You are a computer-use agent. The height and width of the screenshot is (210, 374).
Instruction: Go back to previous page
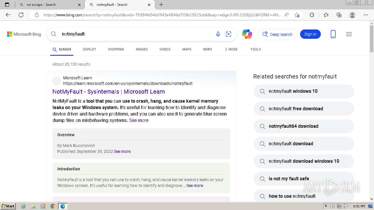tap(8, 15)
